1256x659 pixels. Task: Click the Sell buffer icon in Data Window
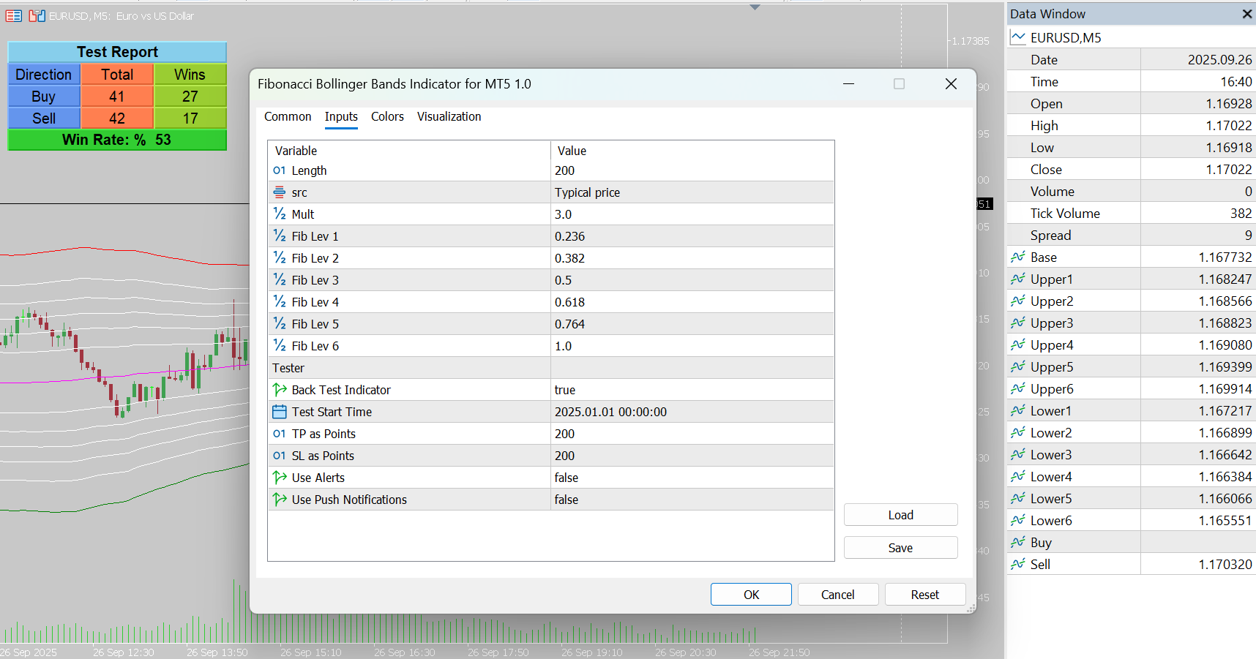(1018, 564)
